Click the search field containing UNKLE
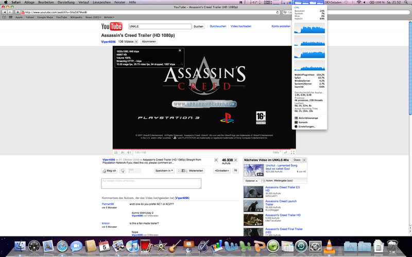The height and width of the screenshot is (257, 412). pos(160,27)
